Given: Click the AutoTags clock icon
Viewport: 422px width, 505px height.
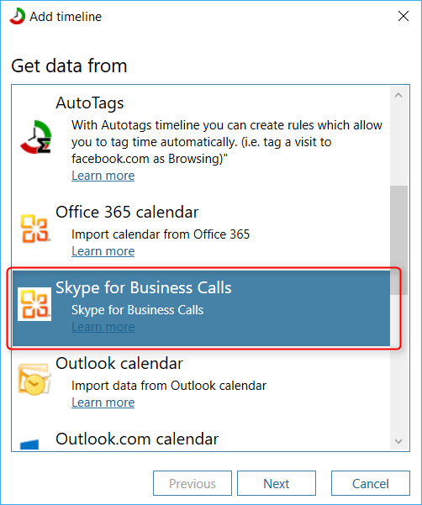Looking at the screenshot, I should click(36, 137).
